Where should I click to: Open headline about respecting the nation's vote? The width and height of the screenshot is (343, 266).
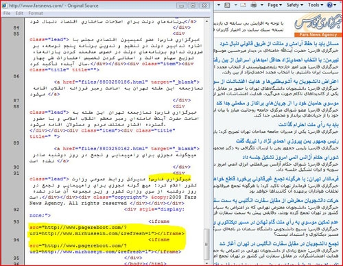309,125
